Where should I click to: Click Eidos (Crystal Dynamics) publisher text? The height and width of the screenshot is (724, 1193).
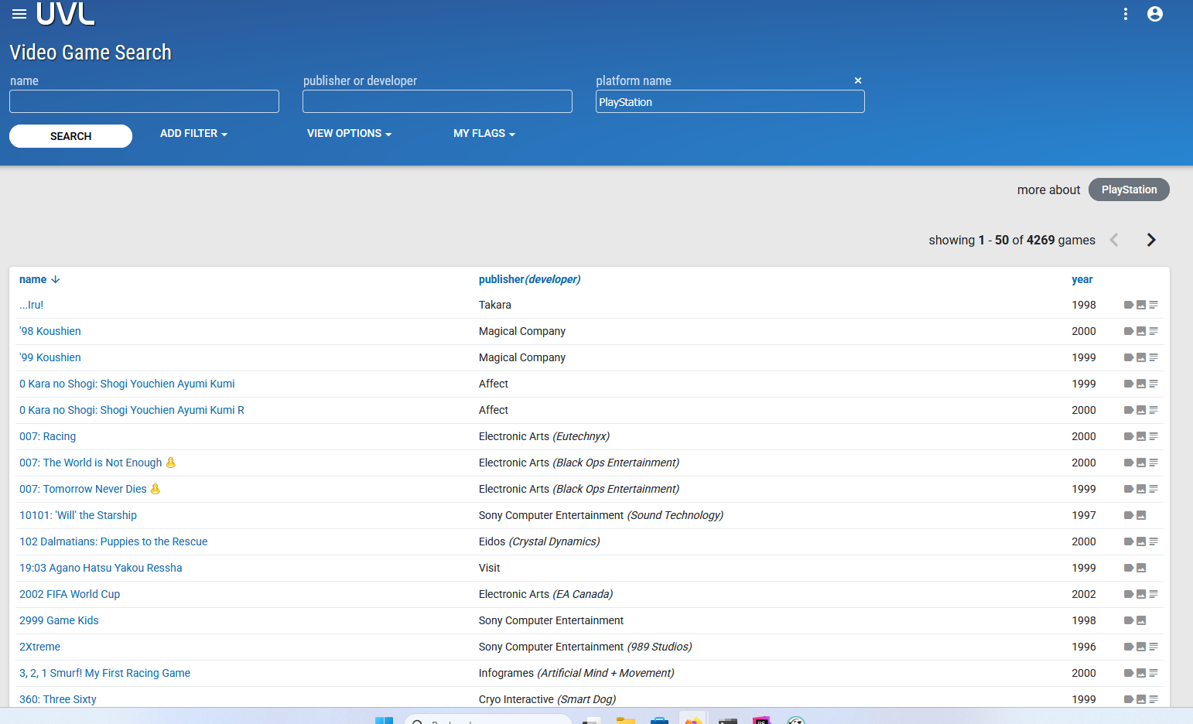(x=539, y=541)
